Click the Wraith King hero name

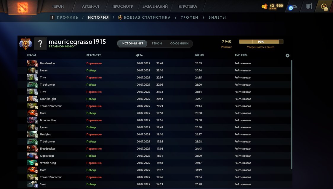[x=48, y=163]
